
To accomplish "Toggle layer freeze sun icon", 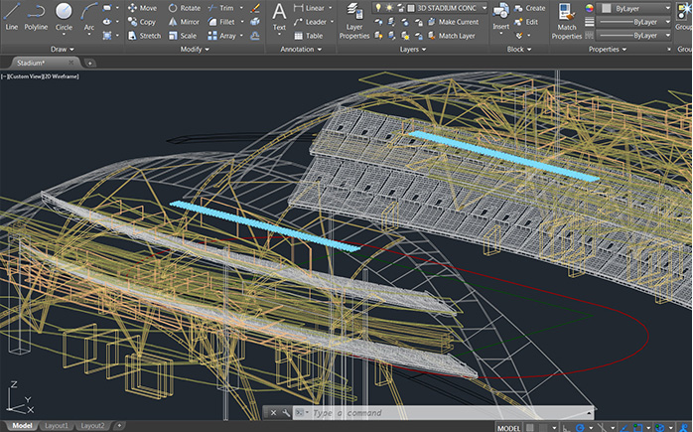I will [389, 8].
